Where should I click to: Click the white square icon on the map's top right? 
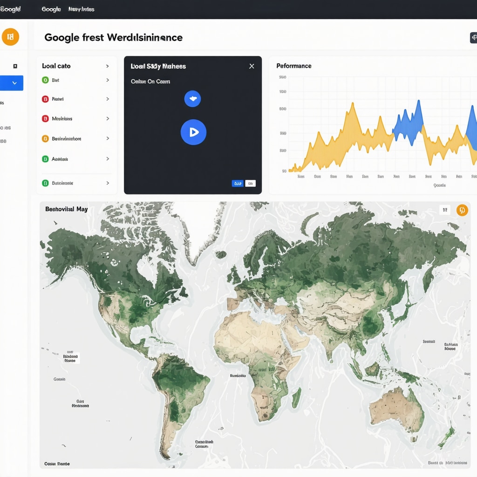(445, 210)
